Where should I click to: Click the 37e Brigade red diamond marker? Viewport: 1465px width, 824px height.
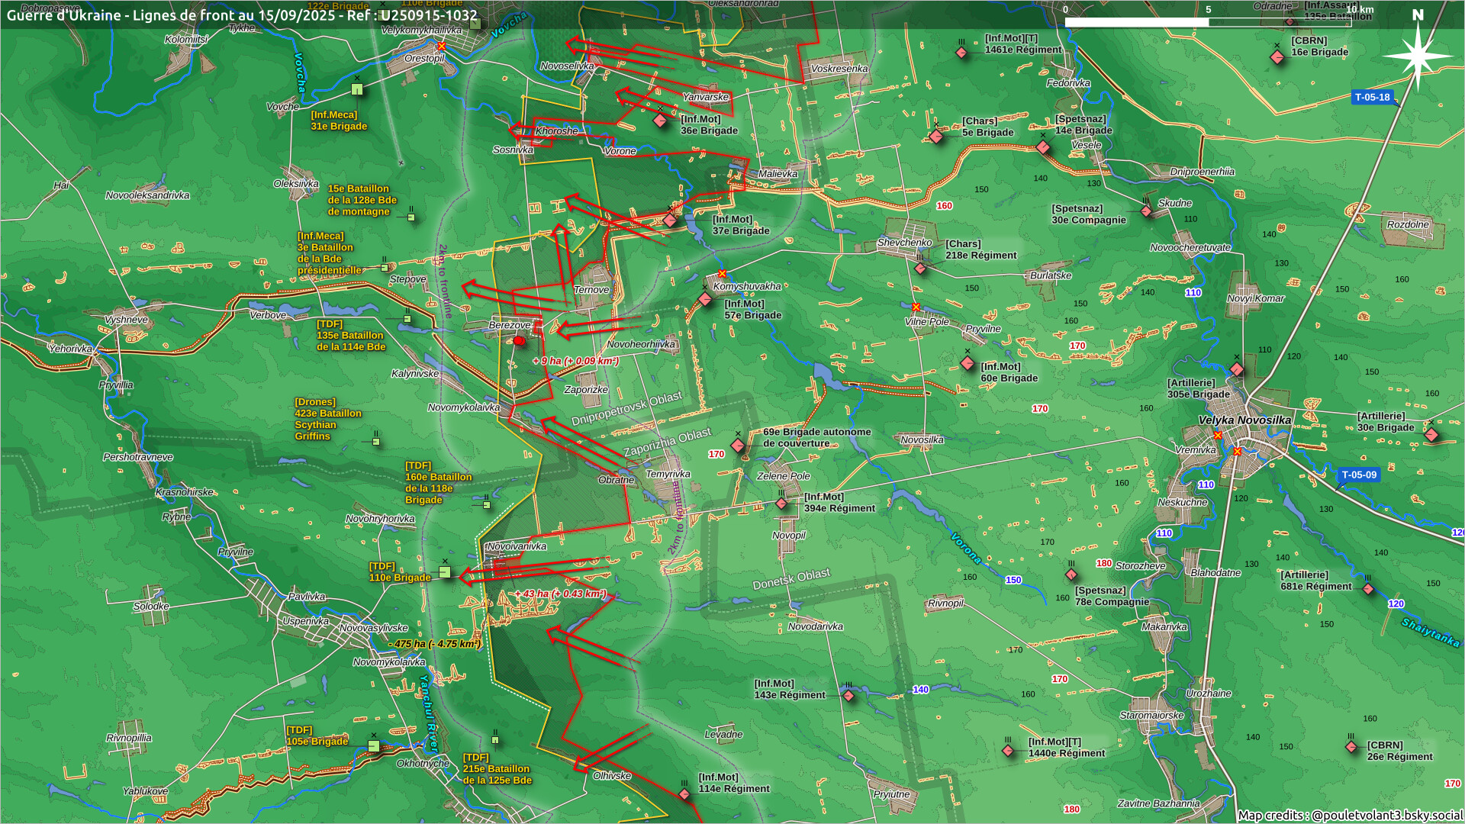tap(670, 220)
